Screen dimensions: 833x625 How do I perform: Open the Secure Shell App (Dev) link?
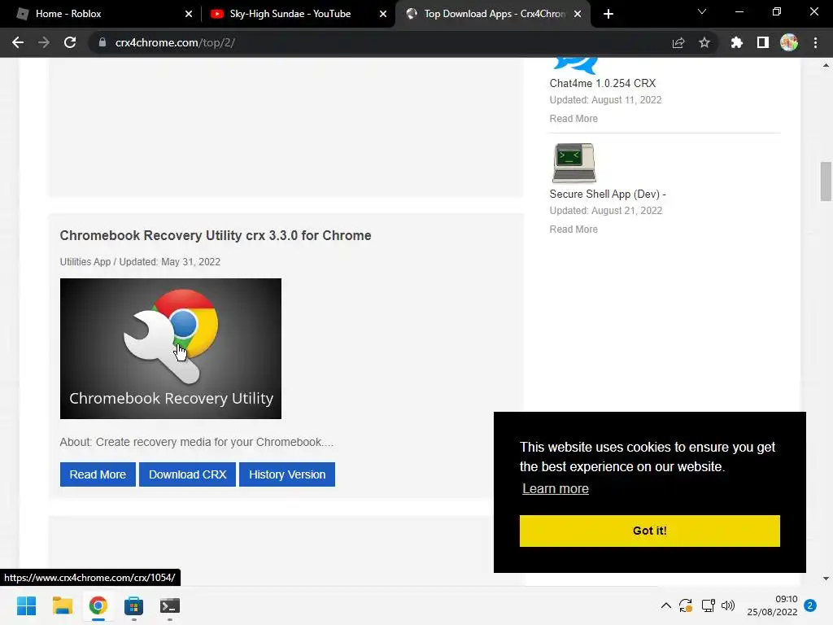pyautogui.click(x=607, y=194)
